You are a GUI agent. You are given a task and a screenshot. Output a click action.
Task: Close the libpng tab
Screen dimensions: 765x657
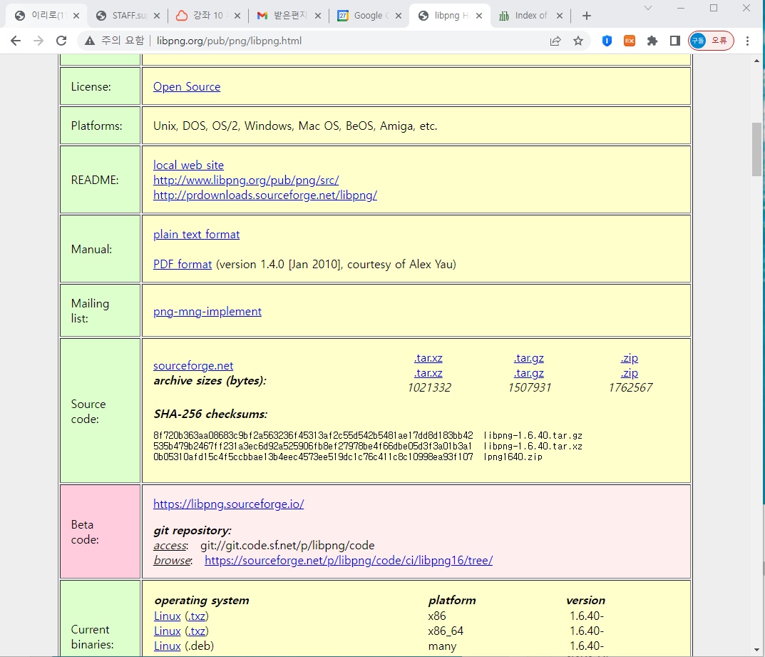[479, 16]
